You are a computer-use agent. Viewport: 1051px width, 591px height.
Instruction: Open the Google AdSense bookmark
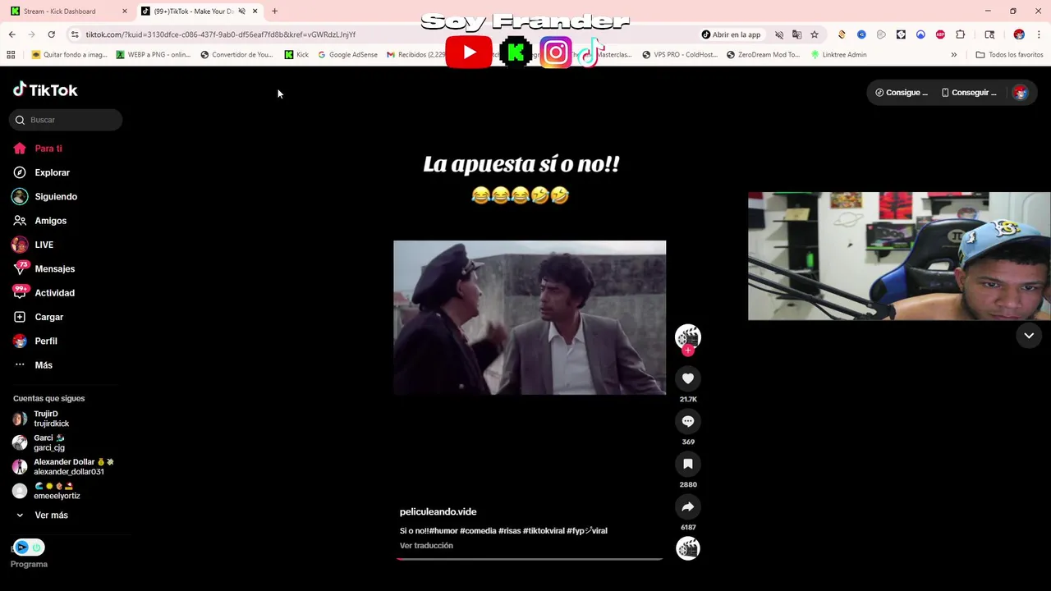point(348,55)
